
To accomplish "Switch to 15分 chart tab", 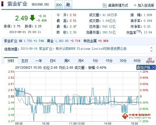I will [109, 61].
